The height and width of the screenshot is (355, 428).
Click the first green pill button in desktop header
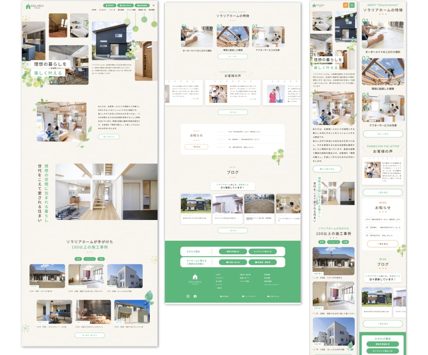110,6
